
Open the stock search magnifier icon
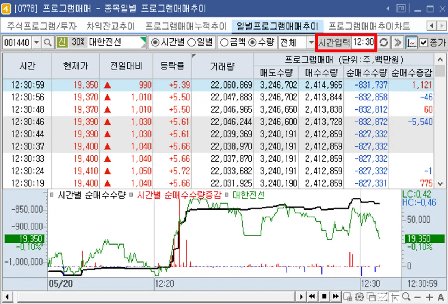click(47, 42)
